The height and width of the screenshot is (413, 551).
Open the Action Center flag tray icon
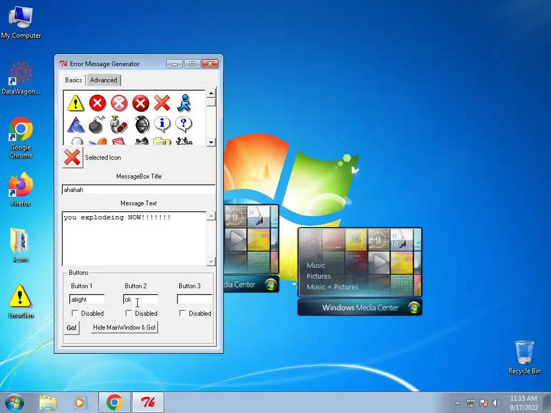point(484,403)
